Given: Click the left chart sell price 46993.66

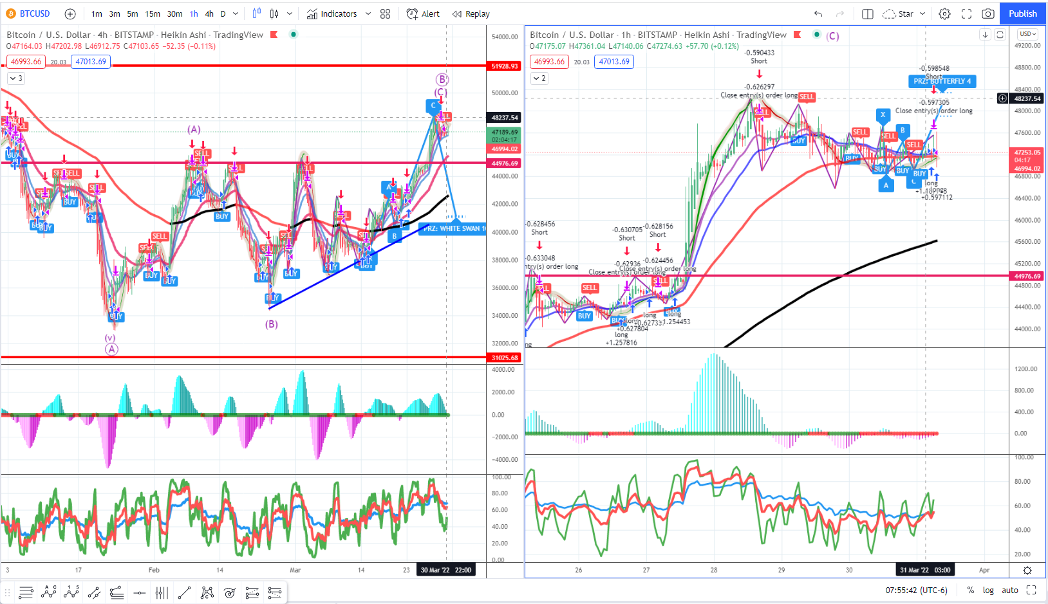Looking at the screenshot, I should (x=26, y=62).
